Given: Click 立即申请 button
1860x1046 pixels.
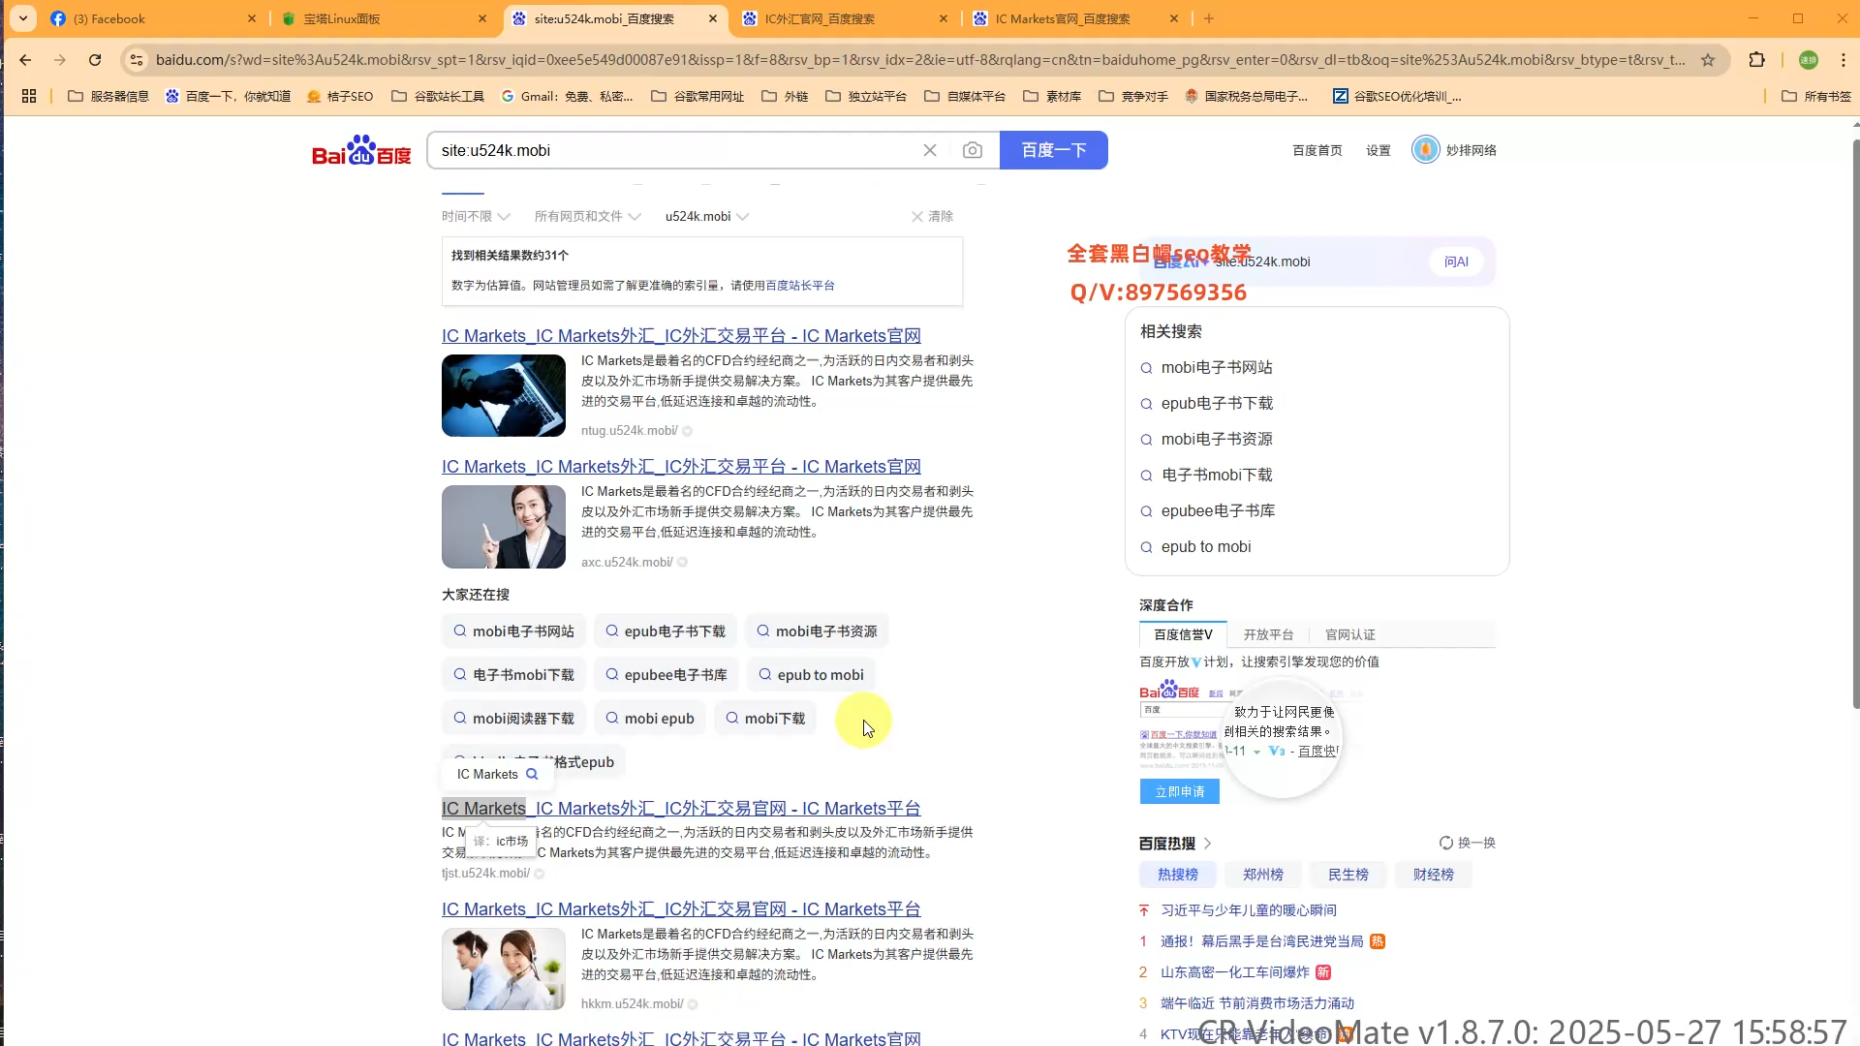Looking at the screenshot, I should tap(1179, 791).
